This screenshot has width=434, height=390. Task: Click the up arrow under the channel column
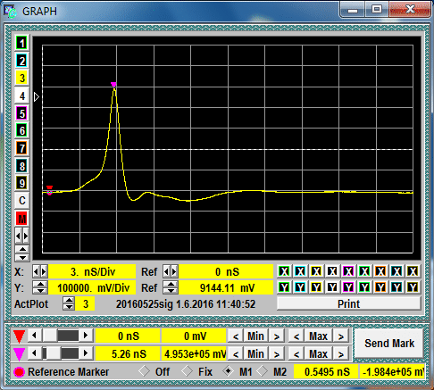[x=21, y=249]
